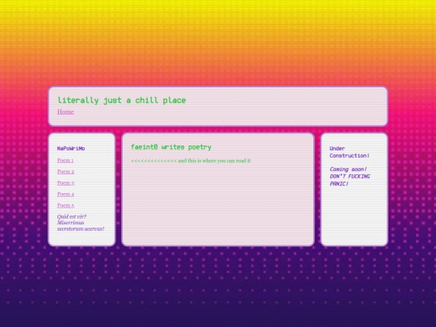Click the 'faeint0 writes poetry' heading

(x=171, y=147)
